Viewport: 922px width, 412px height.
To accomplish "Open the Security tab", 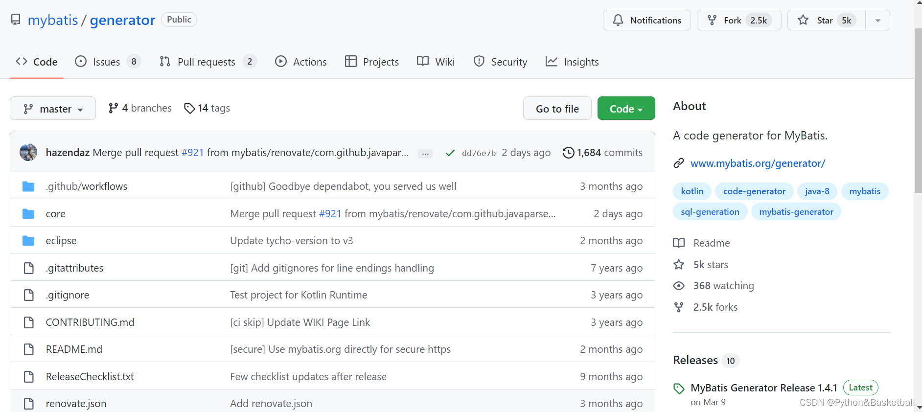I will click(501, 62).
